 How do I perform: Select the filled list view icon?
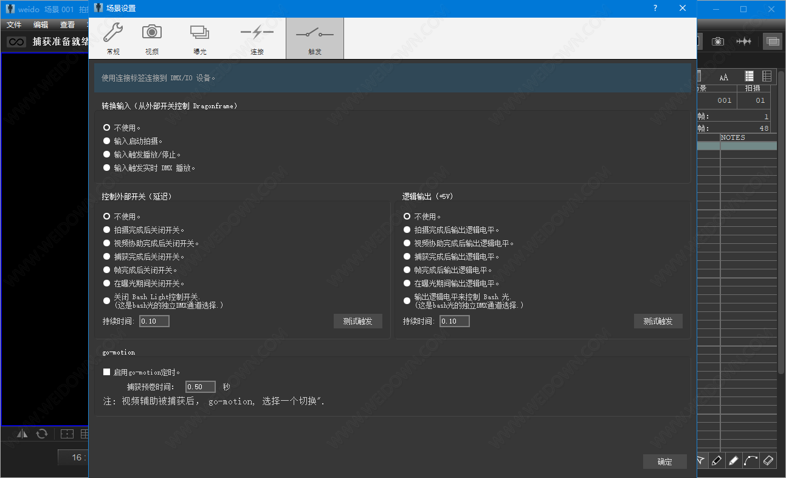[750, 76]
